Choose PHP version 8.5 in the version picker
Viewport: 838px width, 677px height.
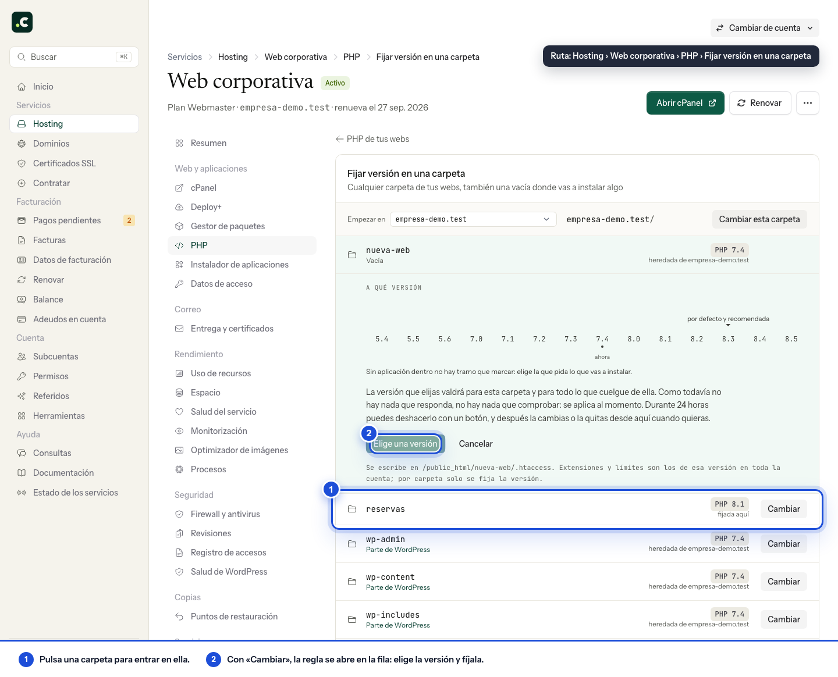(791, 339)
